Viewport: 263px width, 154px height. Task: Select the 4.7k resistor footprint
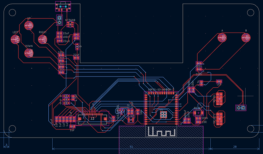click(201, 83)
